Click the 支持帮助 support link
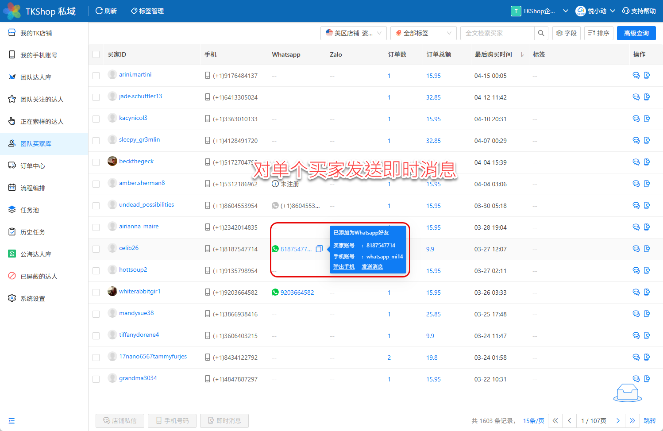Screen dimensions: 663x431 pos(639,11)
